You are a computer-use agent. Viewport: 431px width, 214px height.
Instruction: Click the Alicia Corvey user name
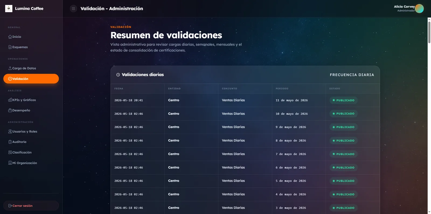tap(404, 7)
